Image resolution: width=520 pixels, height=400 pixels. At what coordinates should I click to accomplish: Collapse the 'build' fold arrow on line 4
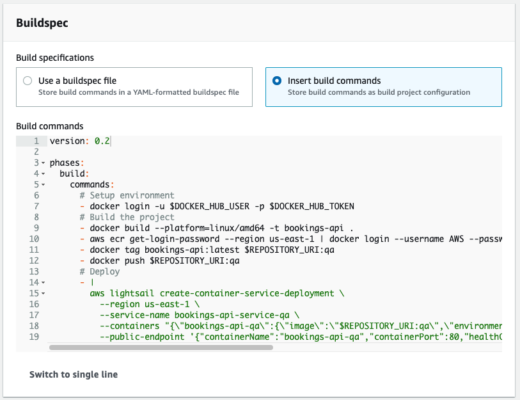point(43,174)
